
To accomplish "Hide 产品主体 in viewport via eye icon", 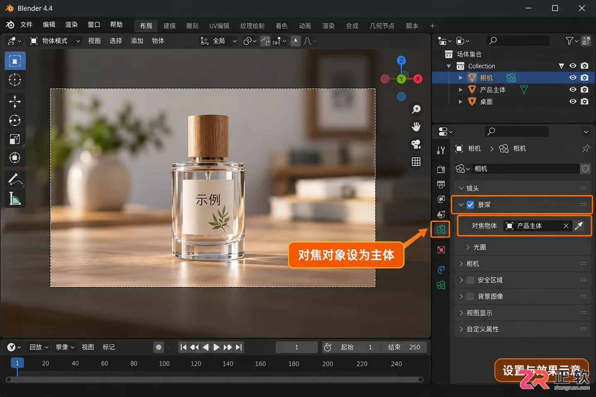I will tap(573, 89).
